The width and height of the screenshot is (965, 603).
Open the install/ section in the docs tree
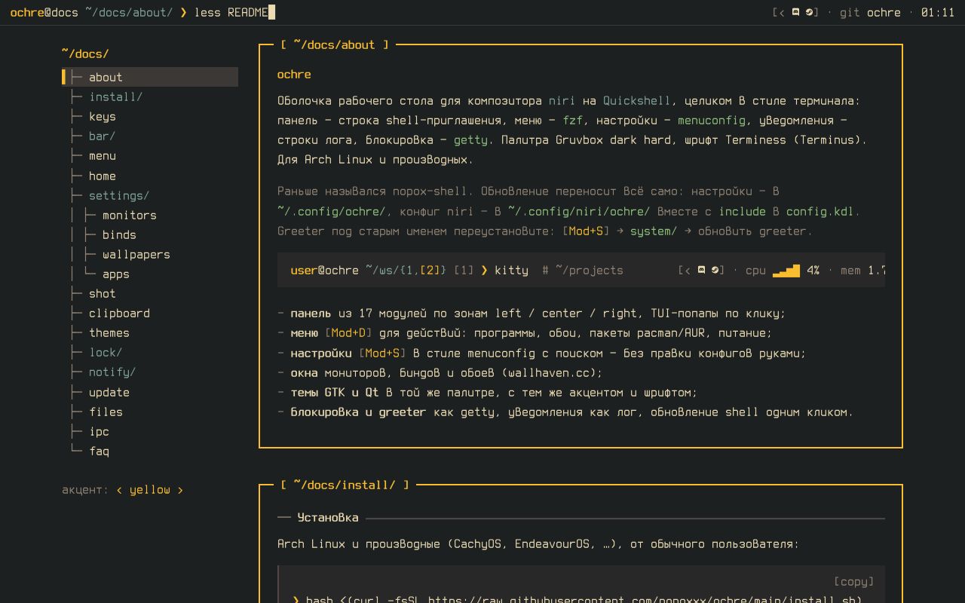tap(115, 96)
